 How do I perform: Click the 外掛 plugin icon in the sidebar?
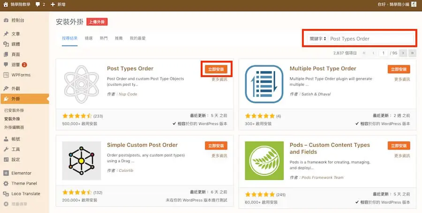click(x=6, y=99)
